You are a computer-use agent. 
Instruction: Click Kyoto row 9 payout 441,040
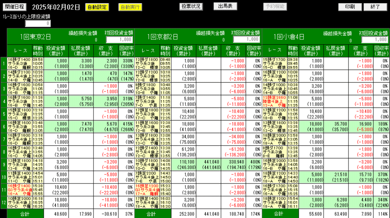[208, 164]
